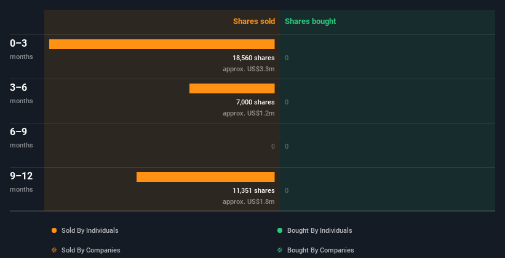Click the bought 0 value in 6–9 months
The height and width of the screenshot is (258, 505).
click(287, 146)
